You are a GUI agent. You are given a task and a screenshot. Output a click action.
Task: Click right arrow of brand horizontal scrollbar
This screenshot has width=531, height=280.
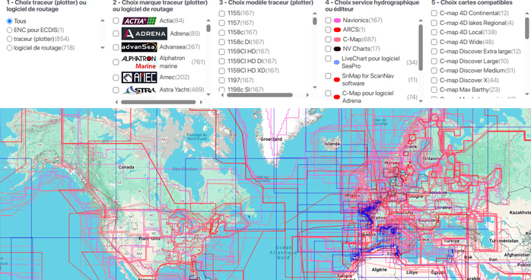tap(201, 102)
